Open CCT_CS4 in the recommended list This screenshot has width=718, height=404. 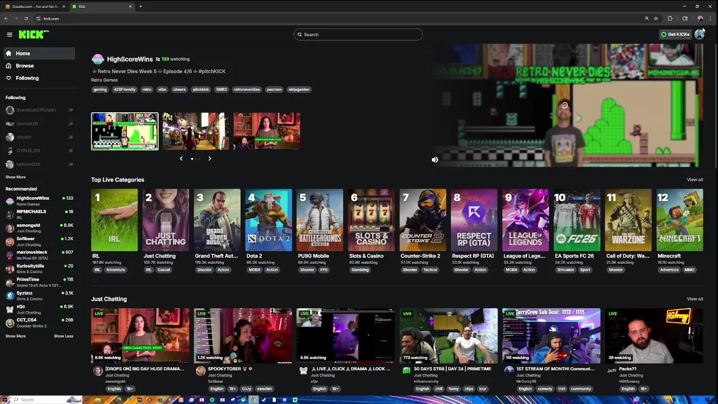(39, 323)
